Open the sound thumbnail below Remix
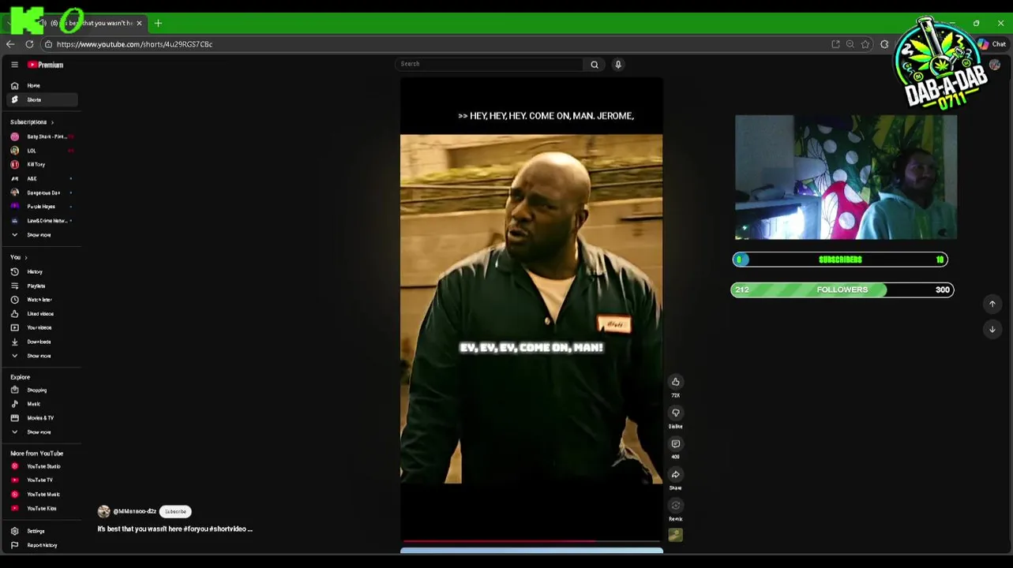This screenshot has width=1013, height=568. tap(675, 535)
